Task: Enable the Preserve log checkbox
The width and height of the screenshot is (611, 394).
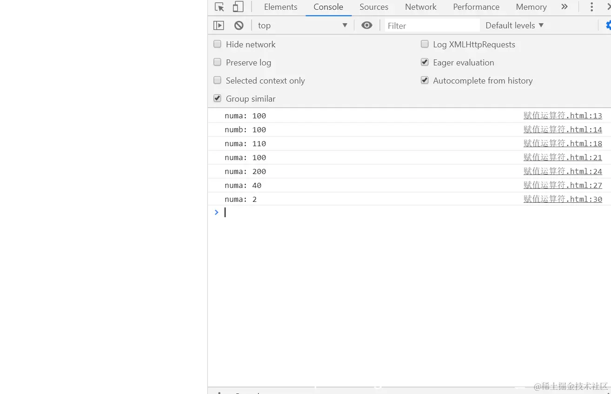Action: pyautogui.click(x=217, y=62)
